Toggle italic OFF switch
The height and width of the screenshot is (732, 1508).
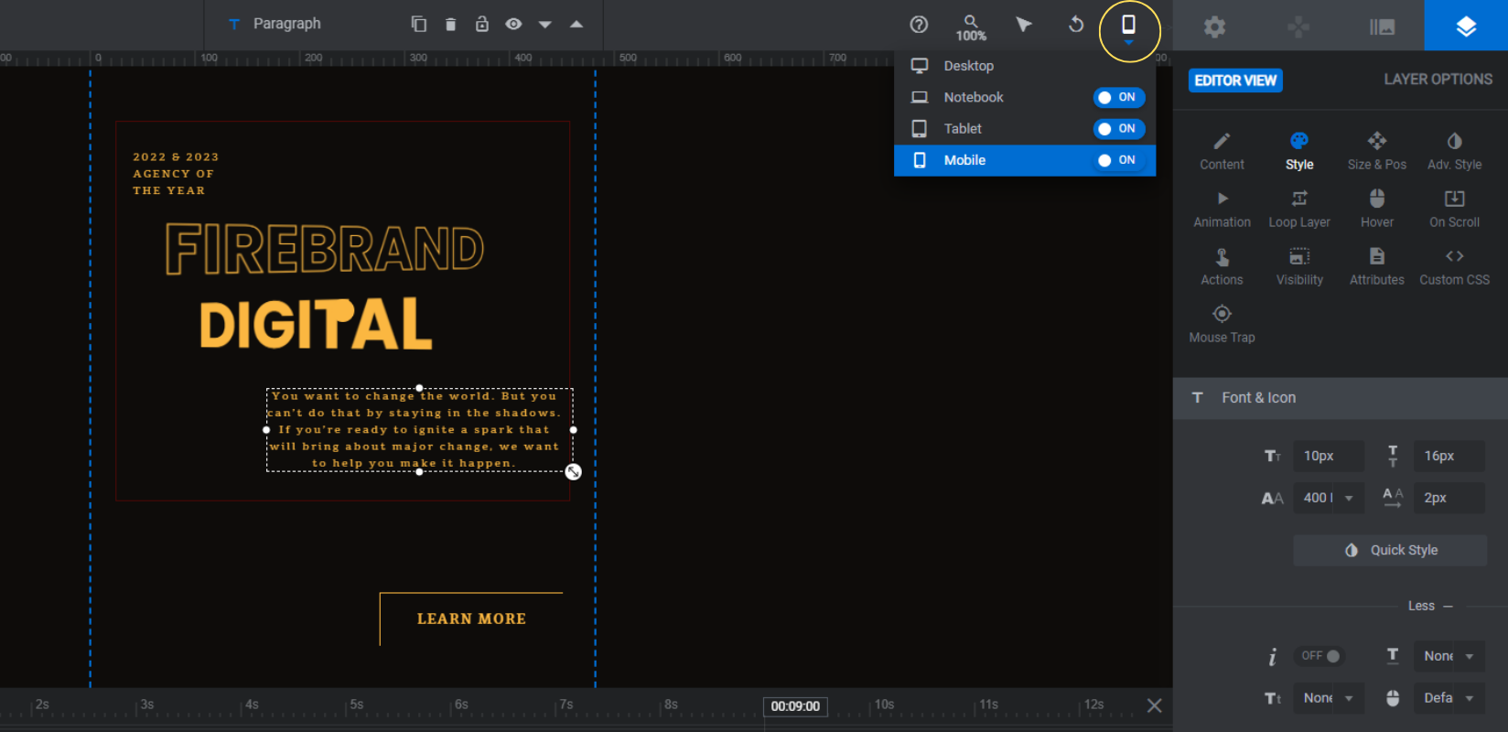point(1320,656)
